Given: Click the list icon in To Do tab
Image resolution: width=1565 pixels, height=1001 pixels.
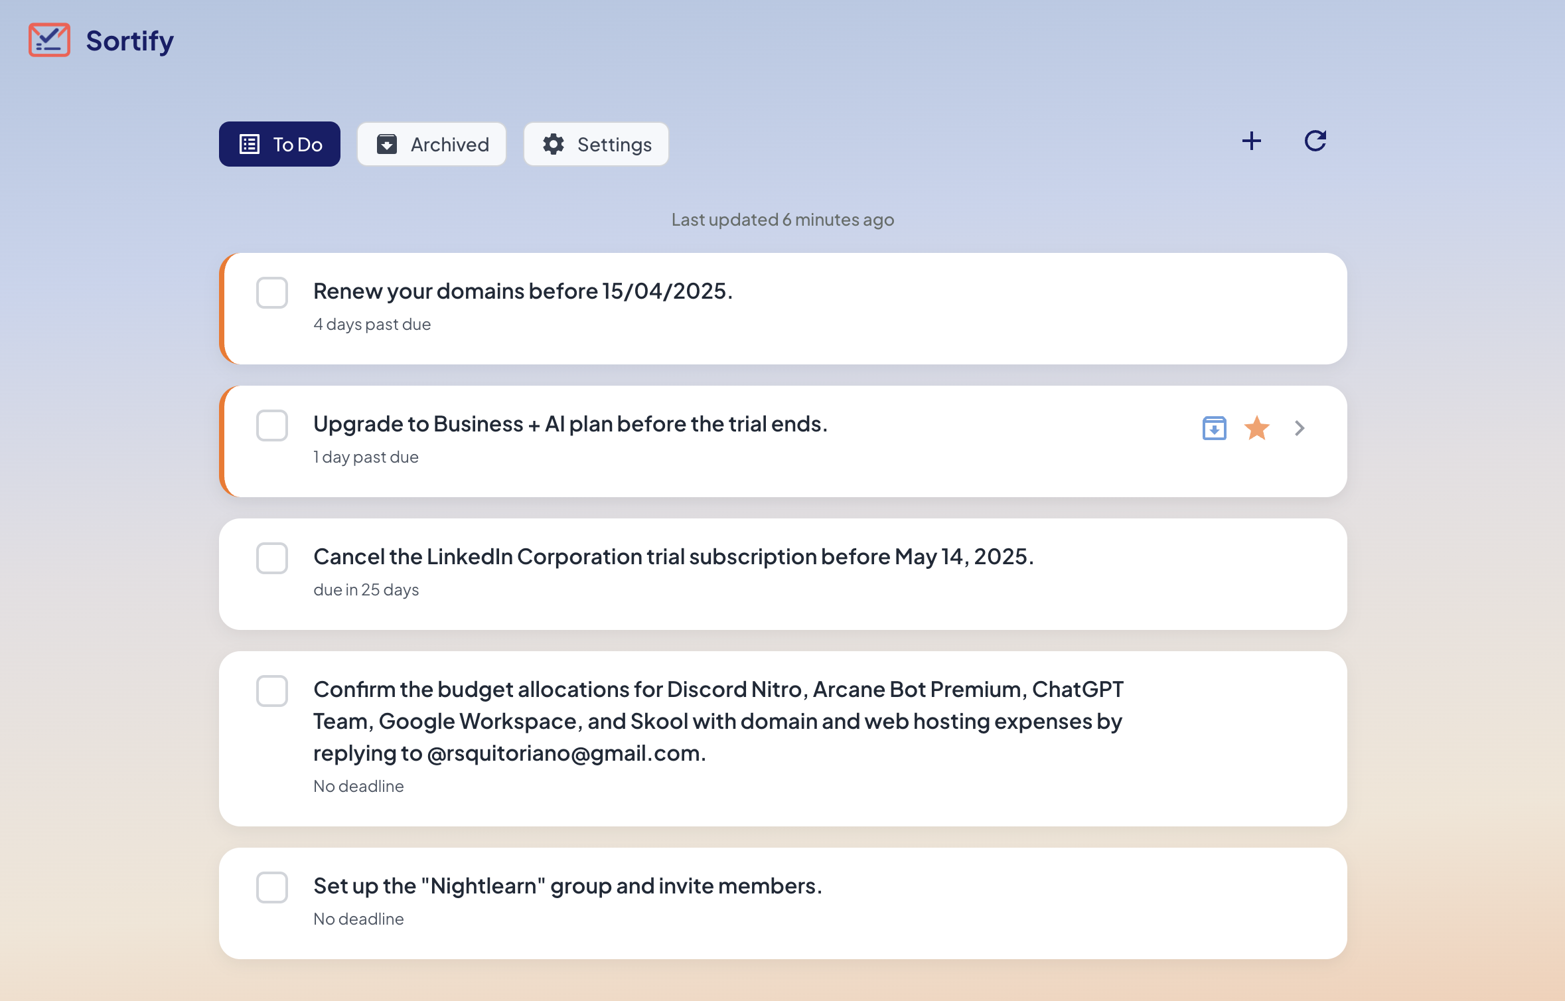Looking at the screenshot, I should pos(250,144).
